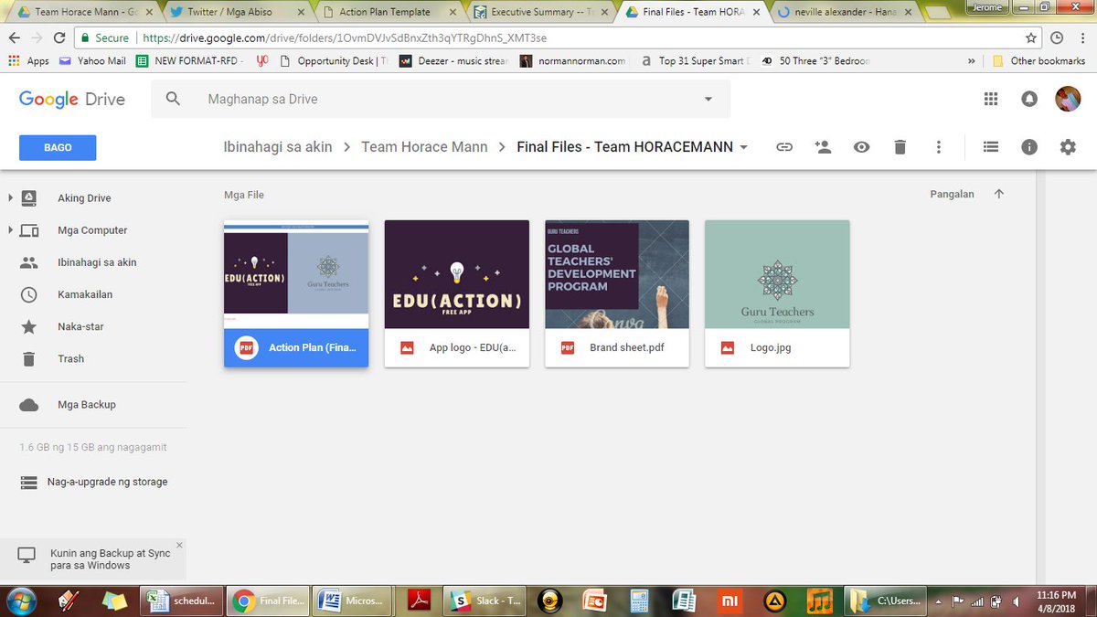
Task: Click Apps bookmark shortcut
Action: 28,61
